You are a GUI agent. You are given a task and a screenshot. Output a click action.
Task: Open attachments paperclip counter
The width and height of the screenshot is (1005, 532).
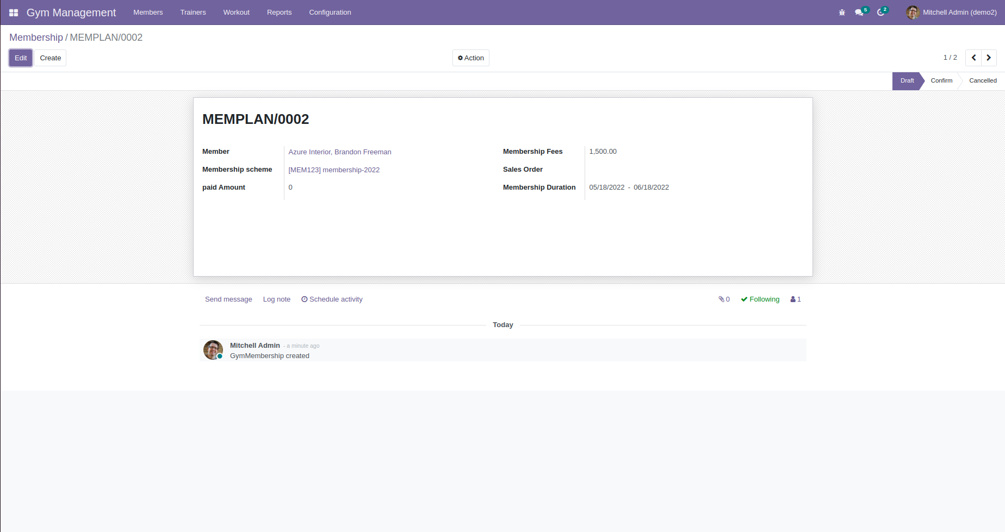click(724, 299)
